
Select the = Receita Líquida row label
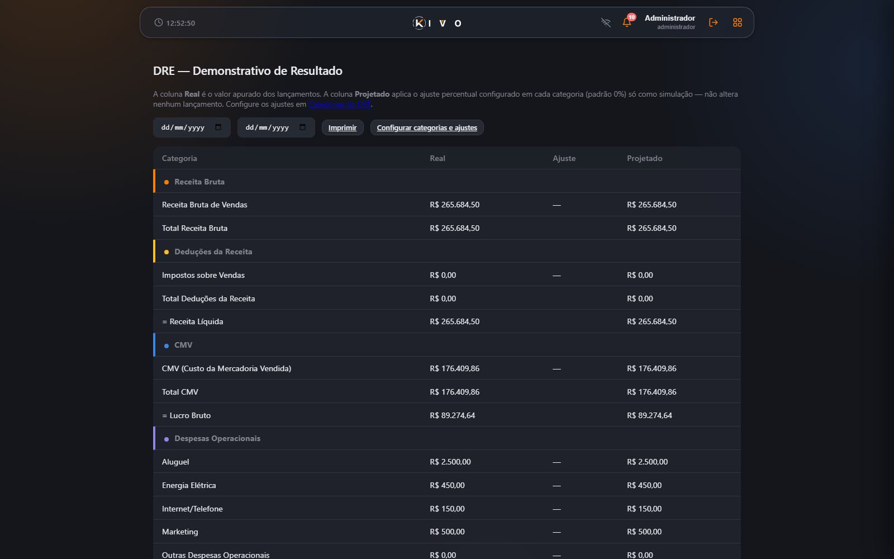(x=192, y=321)
